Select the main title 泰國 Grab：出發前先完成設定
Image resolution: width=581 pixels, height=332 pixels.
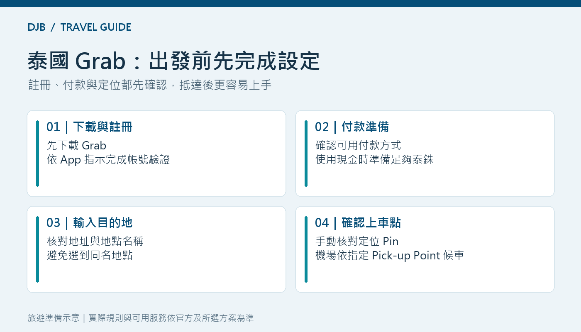[174, 61]
